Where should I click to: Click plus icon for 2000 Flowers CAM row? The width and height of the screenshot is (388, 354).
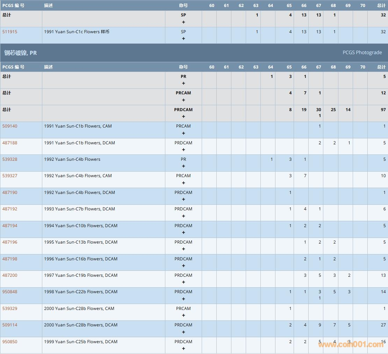pyautogui.click(x=184, y=315)
